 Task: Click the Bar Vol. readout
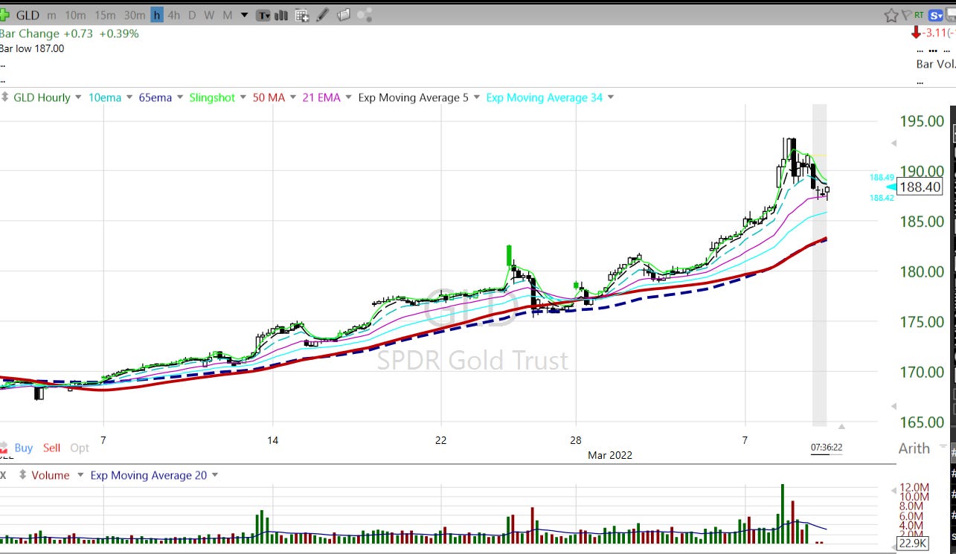935,64
